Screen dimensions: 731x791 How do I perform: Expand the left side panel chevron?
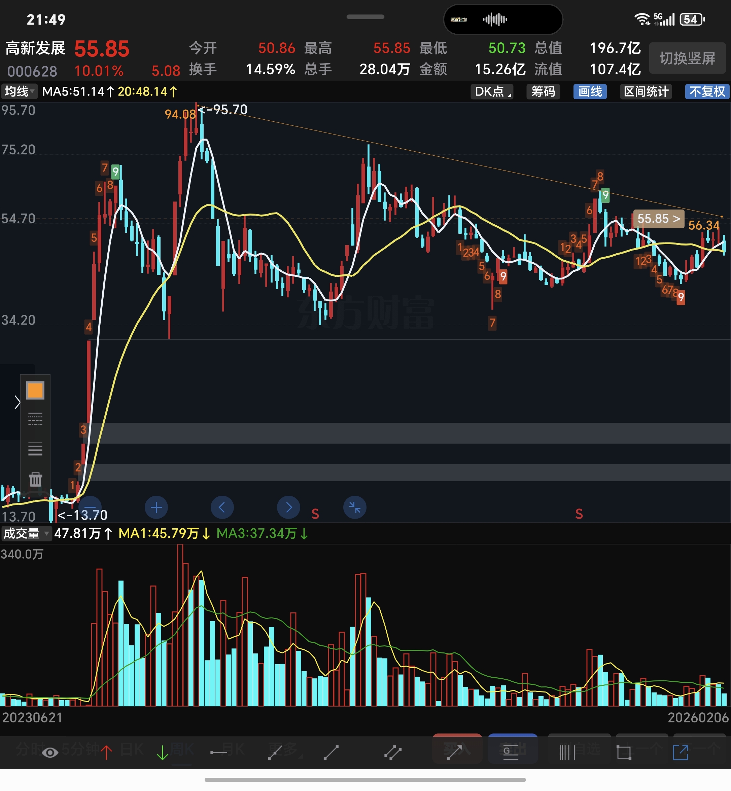coord(17,402)
